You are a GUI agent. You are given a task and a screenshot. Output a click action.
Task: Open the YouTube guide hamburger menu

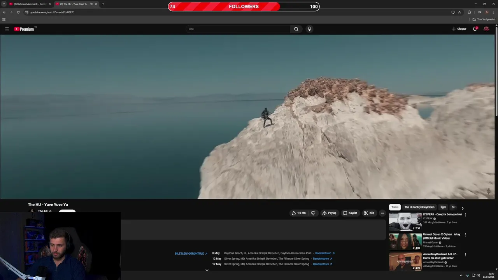[x=7, y=29]
